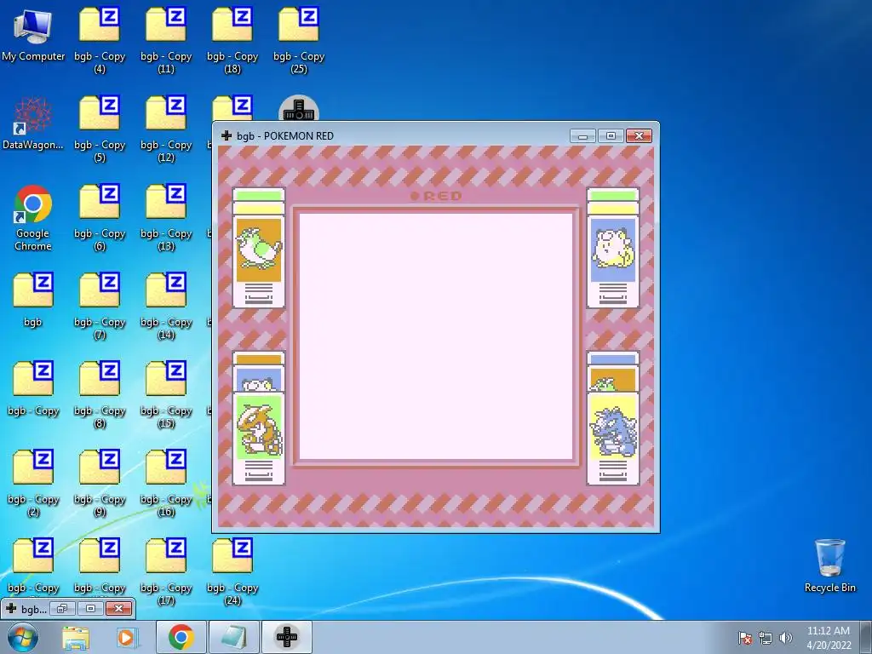The image size is (872, 654).
Task: Maximize the minimized bgb window at the bottom left
Action: (x=90, y=608)
